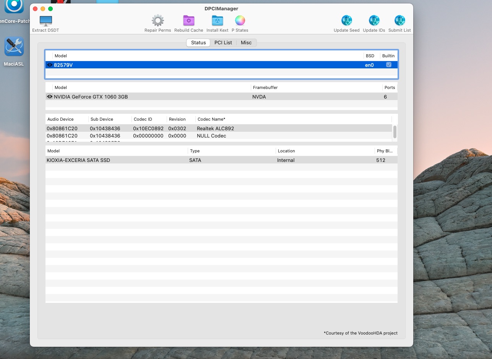This screenshot has height=359, width=492.
Task: Run Repair Perms gear icon
Action: [x=158, y=21]
